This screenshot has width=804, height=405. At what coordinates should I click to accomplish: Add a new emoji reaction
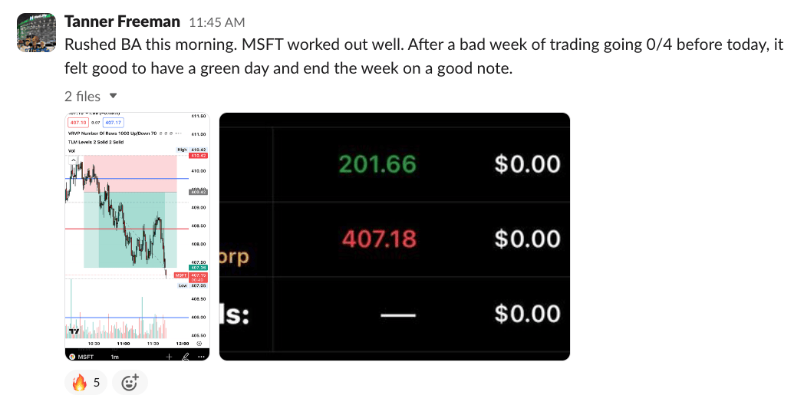[130, 382]
